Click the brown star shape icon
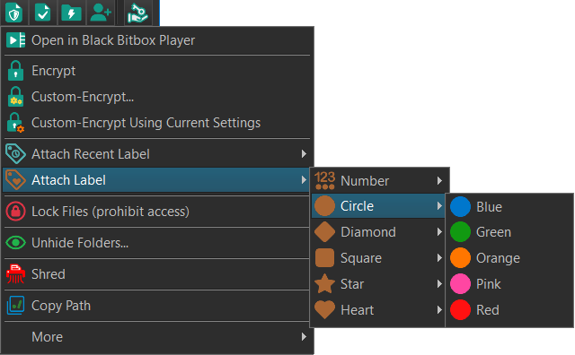The image size is (575, 355). click(x=324, y=283)
